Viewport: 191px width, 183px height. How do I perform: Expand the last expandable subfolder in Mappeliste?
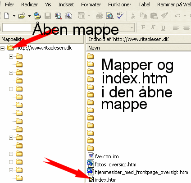pyautogui.click(x=11, y=170)
